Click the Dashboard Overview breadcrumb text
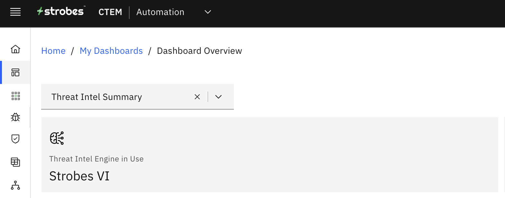 pyautogui.click(x=199, y=51)
